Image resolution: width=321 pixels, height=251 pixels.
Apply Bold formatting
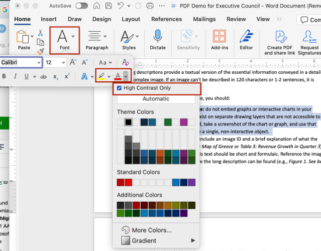click(4, 76)
